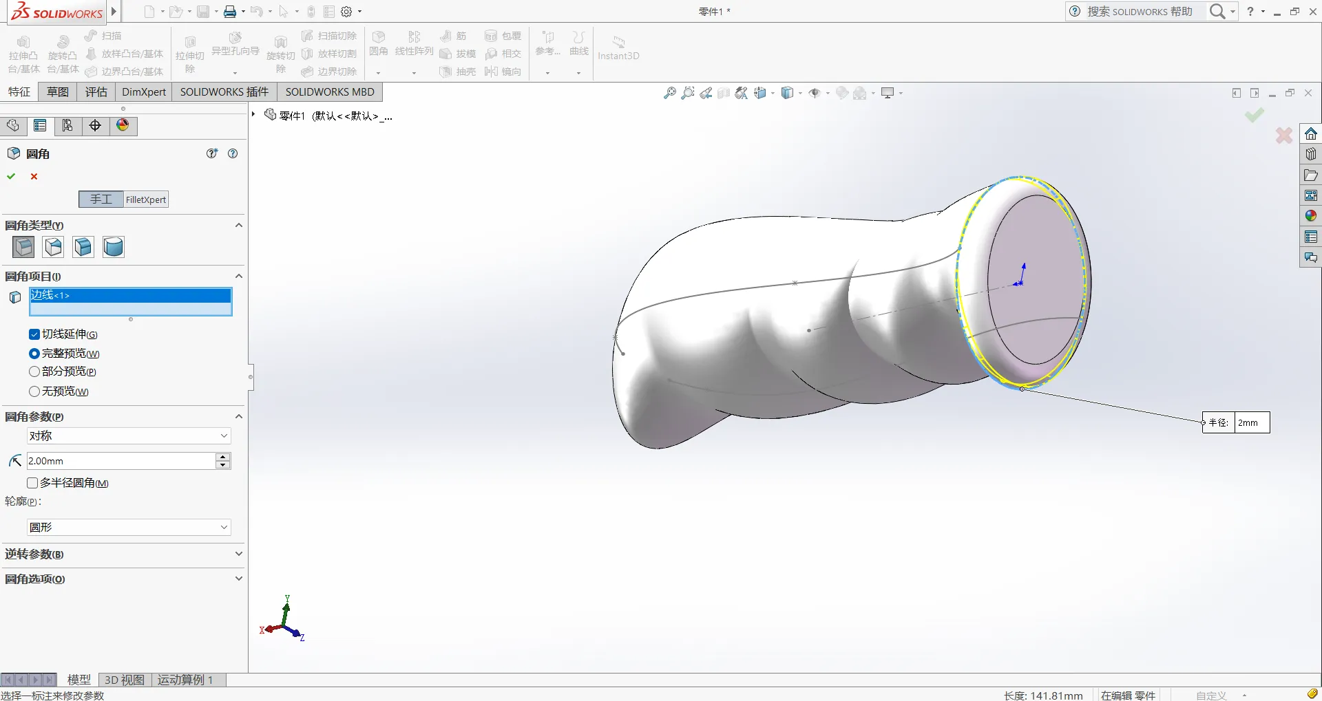
Task: Click the 2.00mm radius input field
Action: [120, 461]
